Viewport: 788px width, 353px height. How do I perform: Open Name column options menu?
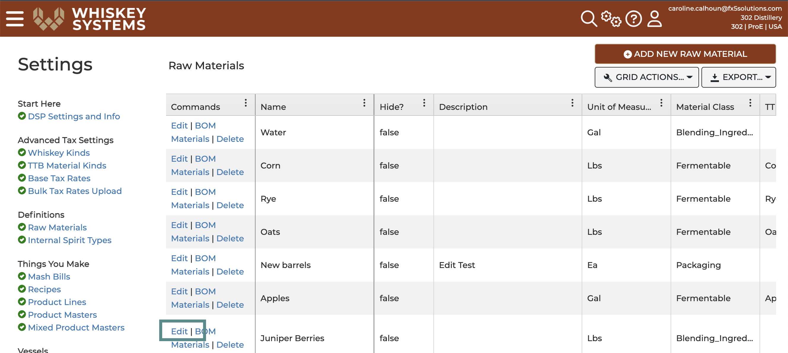[364, 103]
